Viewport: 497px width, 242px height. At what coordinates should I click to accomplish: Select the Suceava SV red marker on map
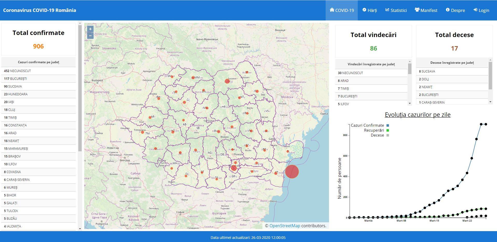tap(227, 81)
